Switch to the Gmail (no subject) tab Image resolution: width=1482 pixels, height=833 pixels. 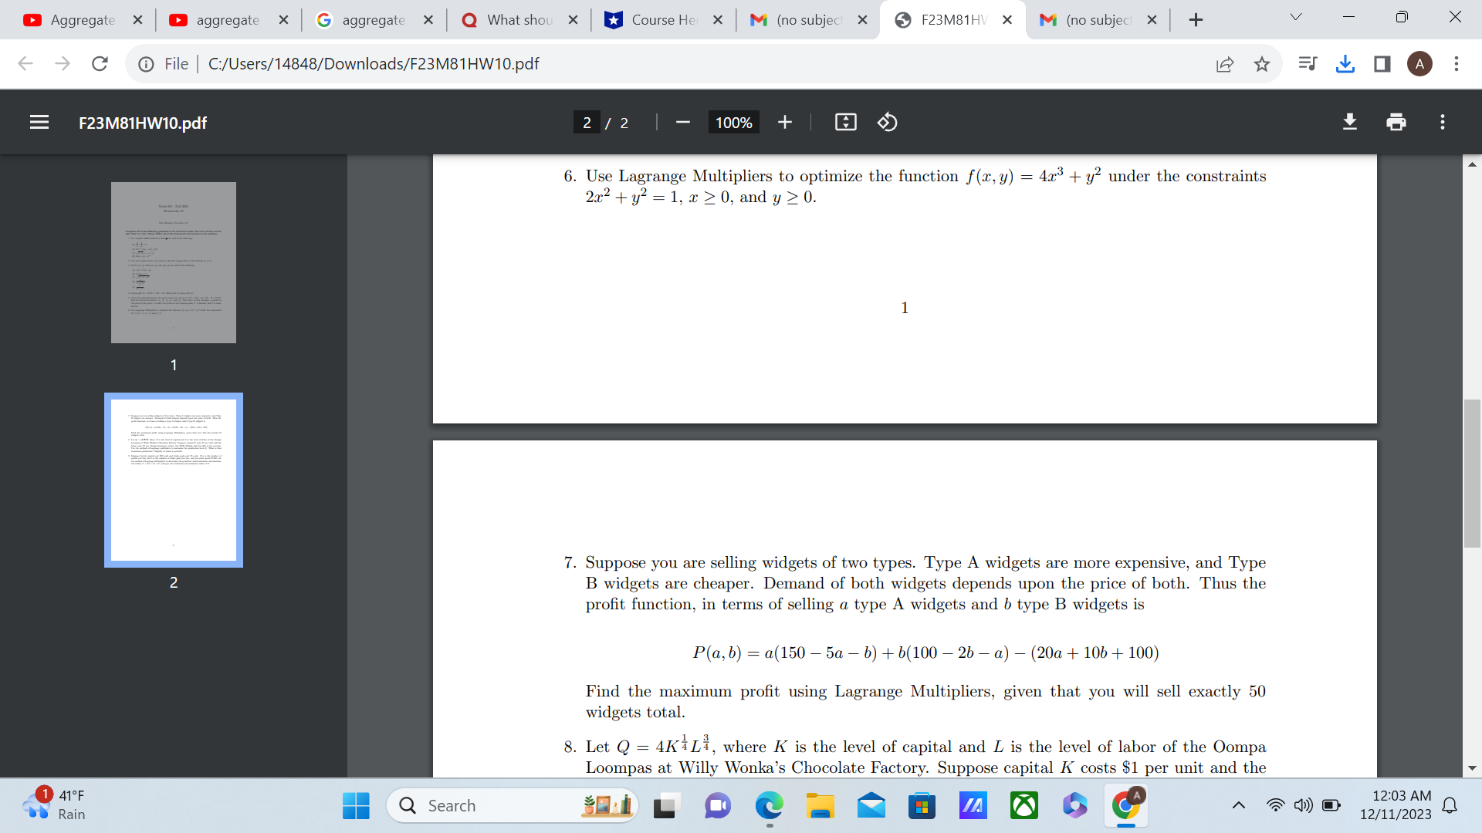pyautogui.click(x=807, y=20)
